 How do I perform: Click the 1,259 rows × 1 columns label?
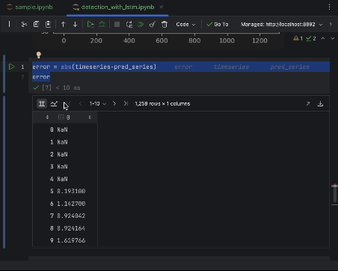162,103
